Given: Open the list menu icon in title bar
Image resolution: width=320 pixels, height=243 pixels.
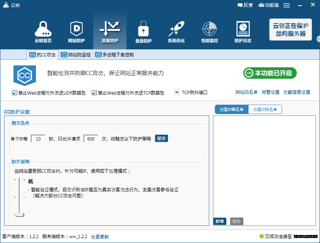Looking at the screenshot, I should tap(287, 5).
